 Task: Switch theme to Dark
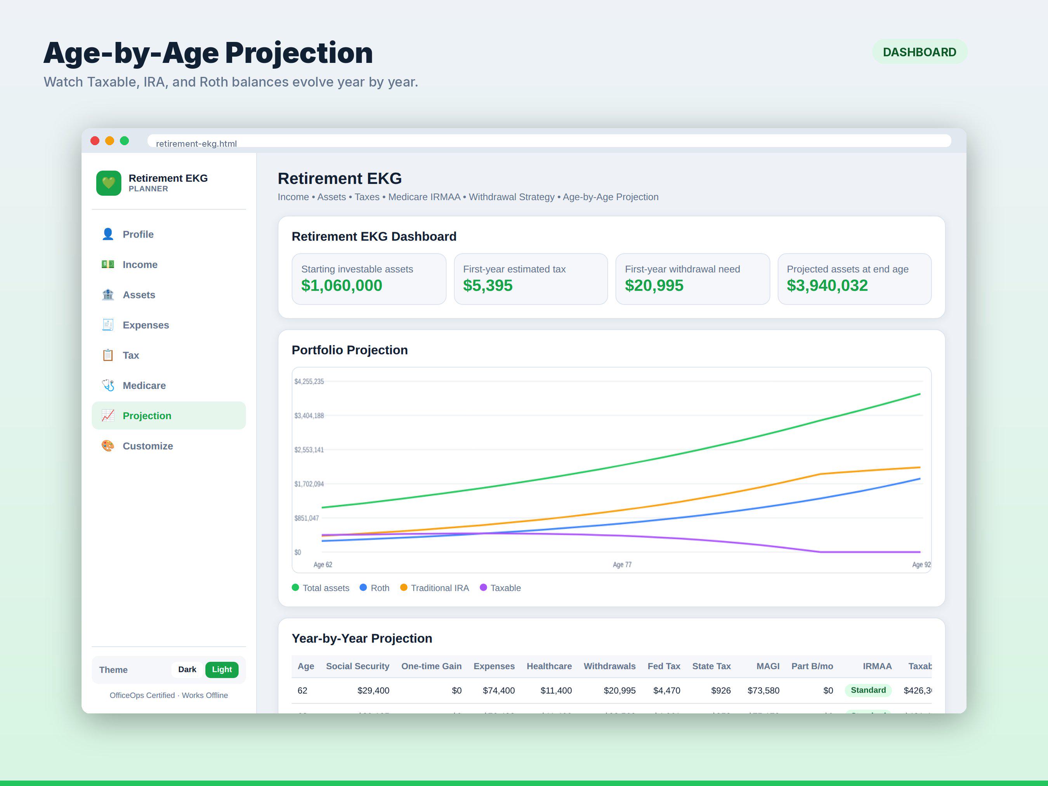pyautogui.click(x=187, y=670)
